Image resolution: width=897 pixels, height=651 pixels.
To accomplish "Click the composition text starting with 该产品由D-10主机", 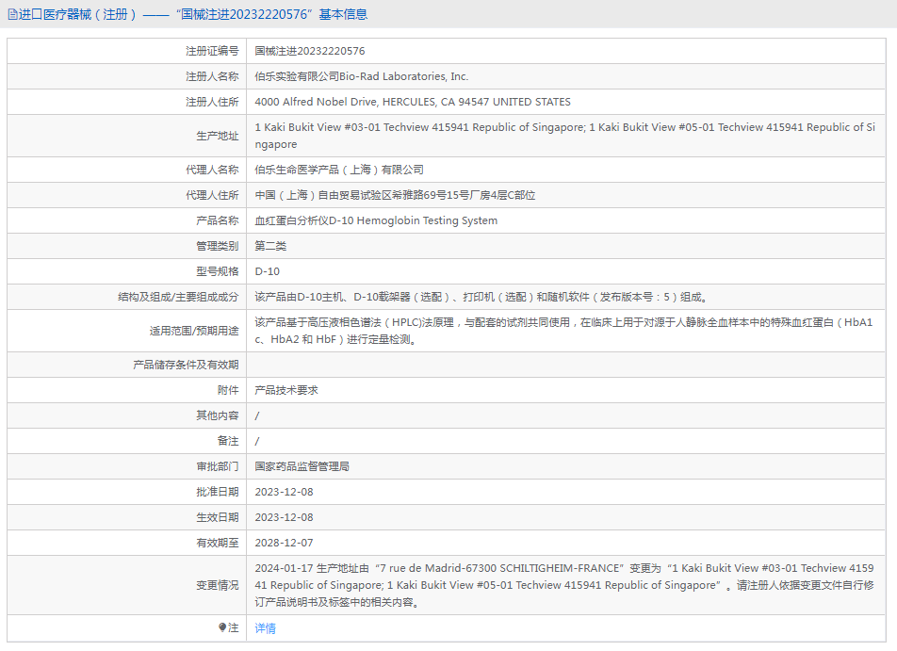I will point(481,297).
